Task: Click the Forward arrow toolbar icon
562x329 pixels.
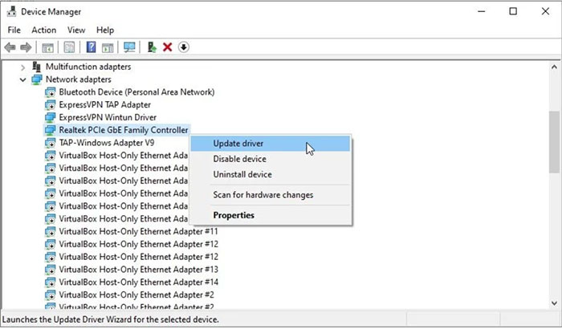Action: (x=26, y=47)
